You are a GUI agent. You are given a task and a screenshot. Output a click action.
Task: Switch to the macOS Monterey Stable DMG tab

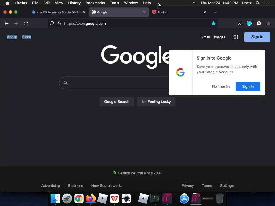tap(59, 12)
